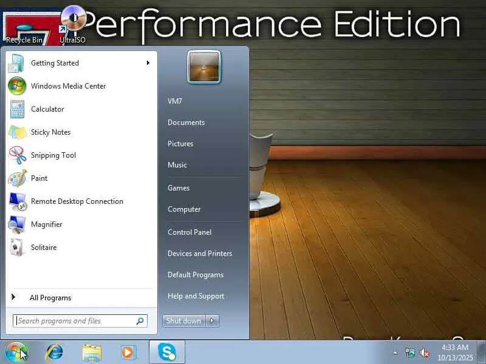This screenshot has width=486, height=364.
Task: Click the network tray icon
Action: [x=409, y=352]
